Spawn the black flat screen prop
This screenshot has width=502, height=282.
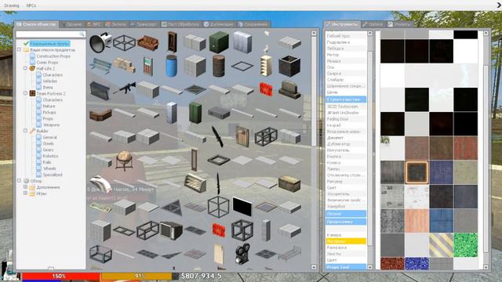point(242,207)
